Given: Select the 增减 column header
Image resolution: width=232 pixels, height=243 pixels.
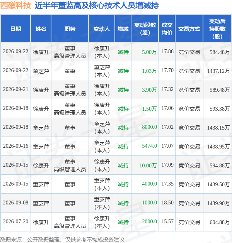Looking at the screenshot, I should [x=123, y=29].
